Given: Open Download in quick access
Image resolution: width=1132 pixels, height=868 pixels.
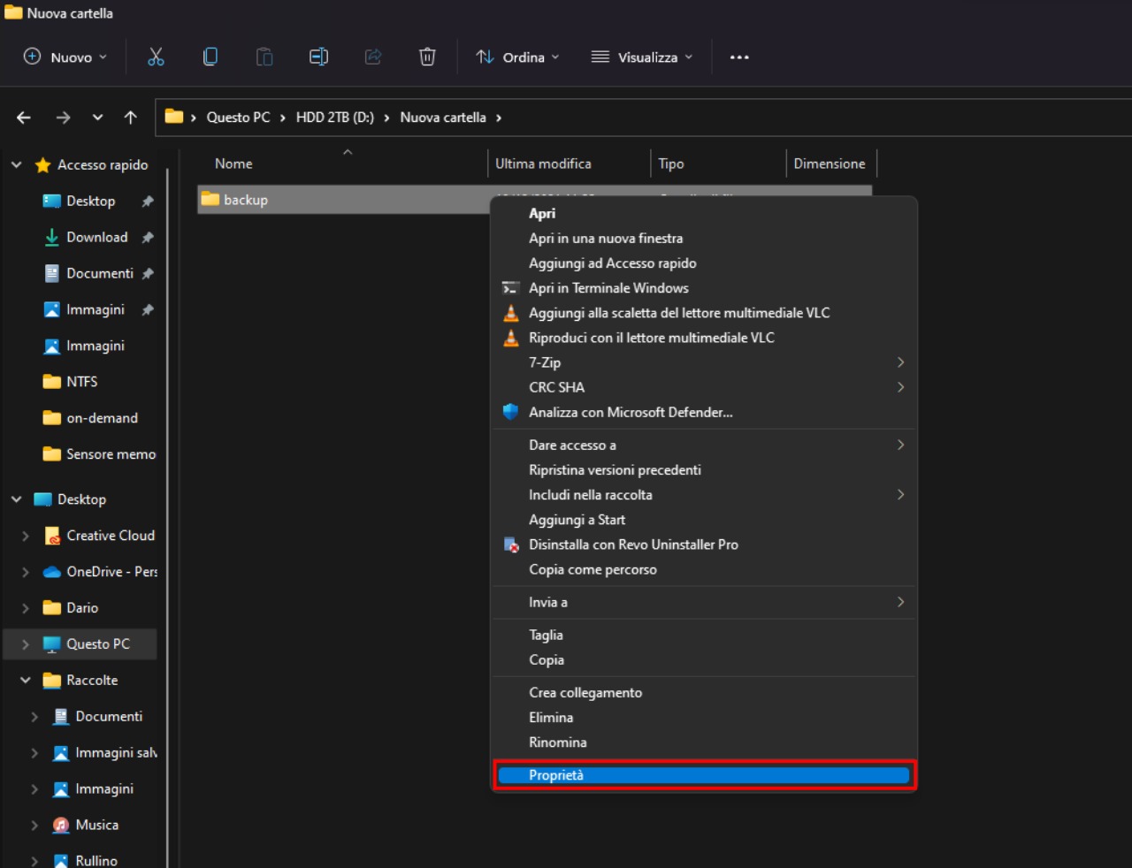Looking at the screenshot, I should click(96, 238).
